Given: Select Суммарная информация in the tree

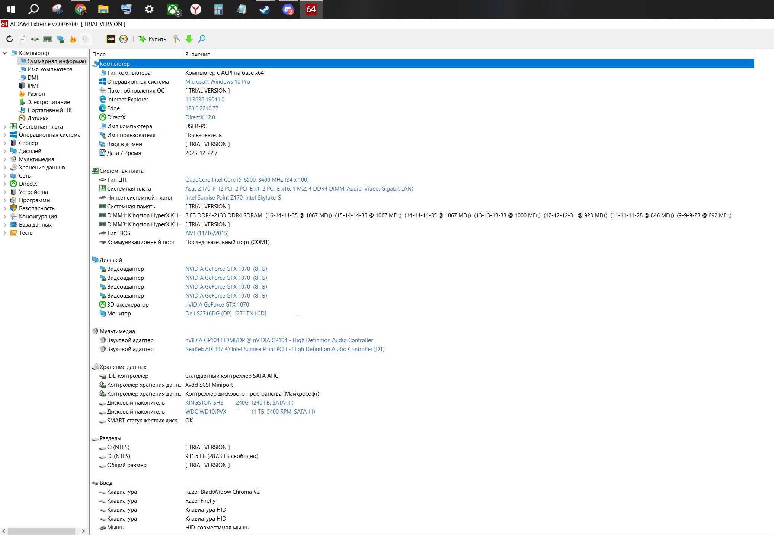Looking at the screenshot, I should point(53,61).
